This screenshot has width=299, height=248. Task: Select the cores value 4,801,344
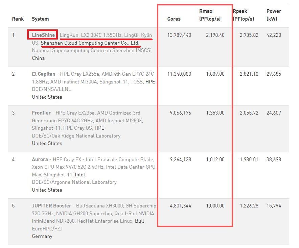point(180,206)
